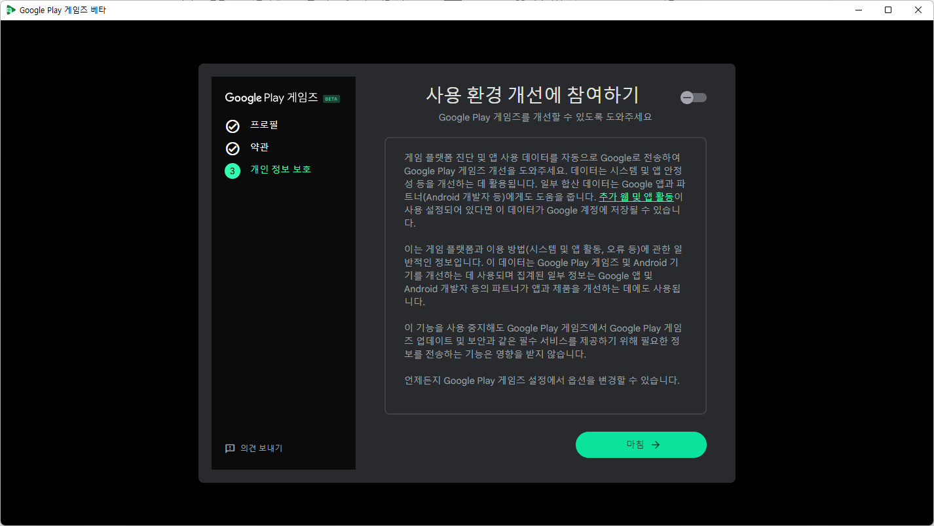Click the checkmark icon beside 프로필
This screenshot has height=526, width=934.
(x=233, y=126)
